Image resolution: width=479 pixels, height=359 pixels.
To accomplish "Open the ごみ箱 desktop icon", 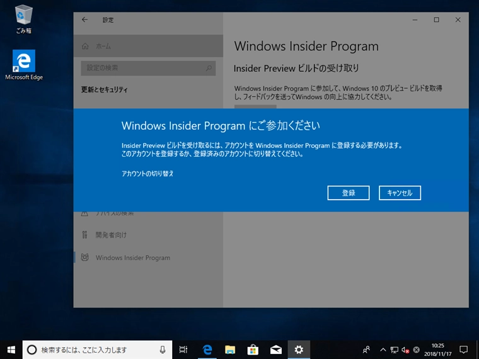I will (23, 20).
